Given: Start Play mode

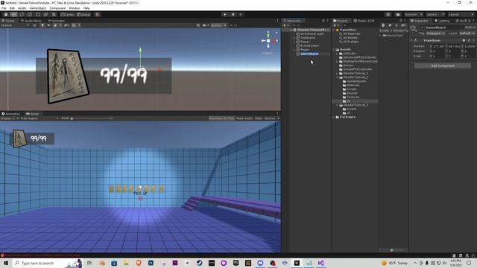Looking at the screenshot, I should (x=225, y=14).
